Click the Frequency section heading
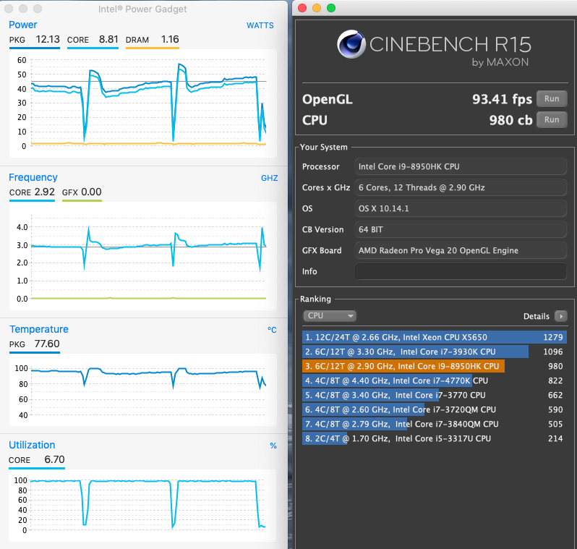577x549 pixels. pyautogui.click(x=33, y=177)
